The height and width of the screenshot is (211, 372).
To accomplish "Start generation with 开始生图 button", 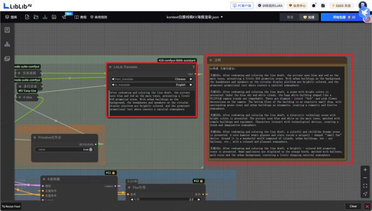I will click(x=344, y=17).
